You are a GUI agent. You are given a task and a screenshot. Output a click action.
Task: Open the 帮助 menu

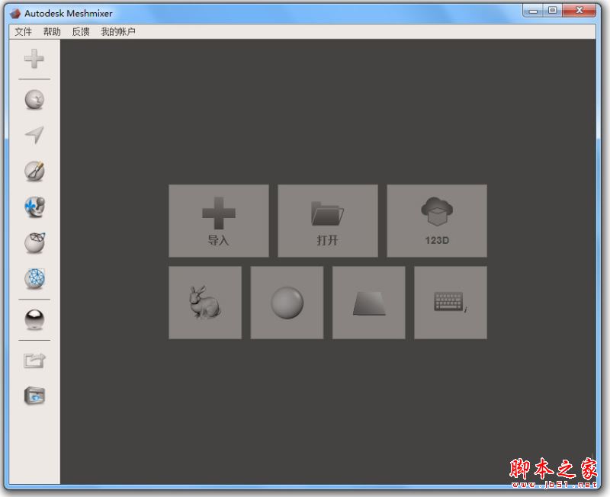[x=52, y=31]
